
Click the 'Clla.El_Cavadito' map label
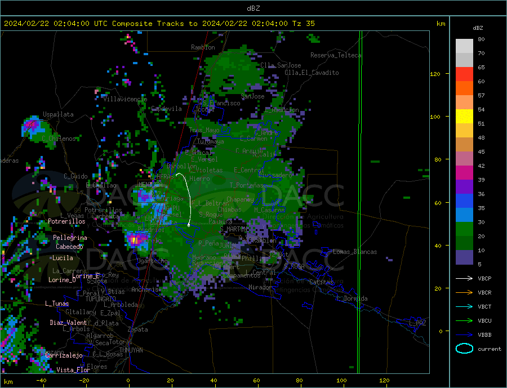coord(312,73)
